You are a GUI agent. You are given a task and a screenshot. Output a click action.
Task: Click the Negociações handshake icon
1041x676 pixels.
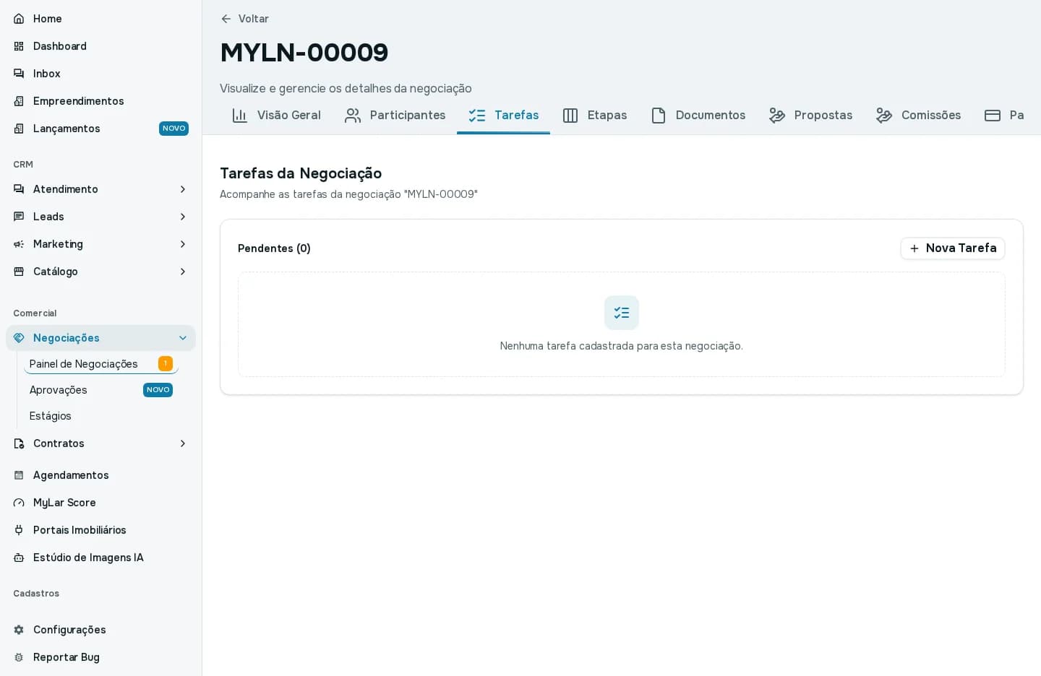19,338
